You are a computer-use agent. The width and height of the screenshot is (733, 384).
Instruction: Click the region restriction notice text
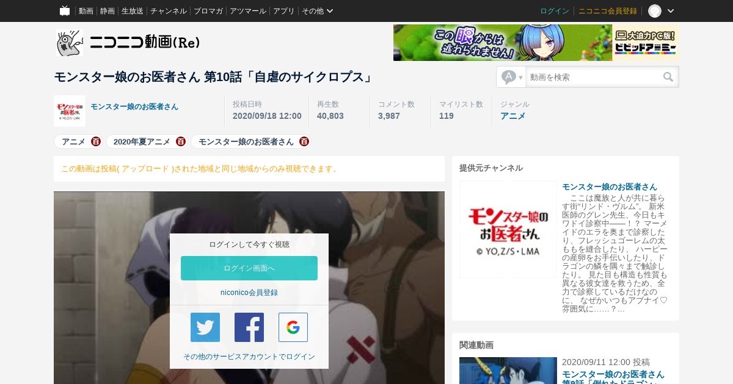[200, 169]
